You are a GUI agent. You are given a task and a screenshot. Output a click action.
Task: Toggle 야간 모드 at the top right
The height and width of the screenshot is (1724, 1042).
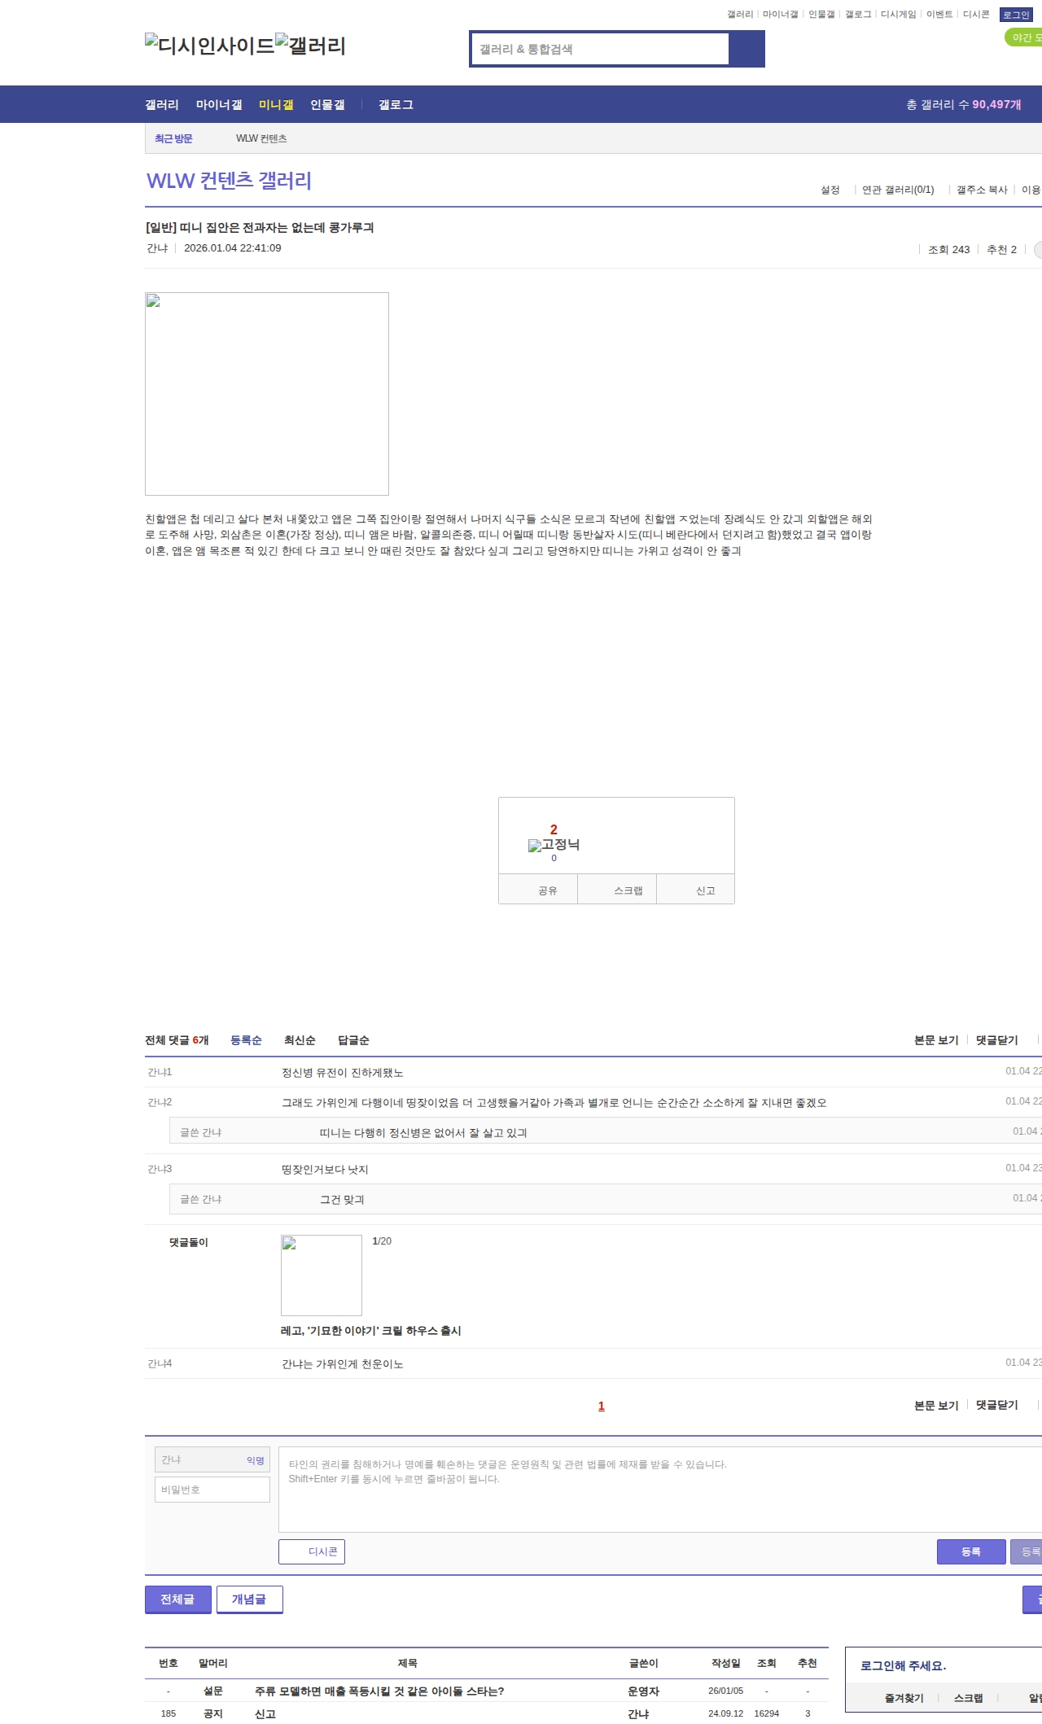tap(1026, 37)
